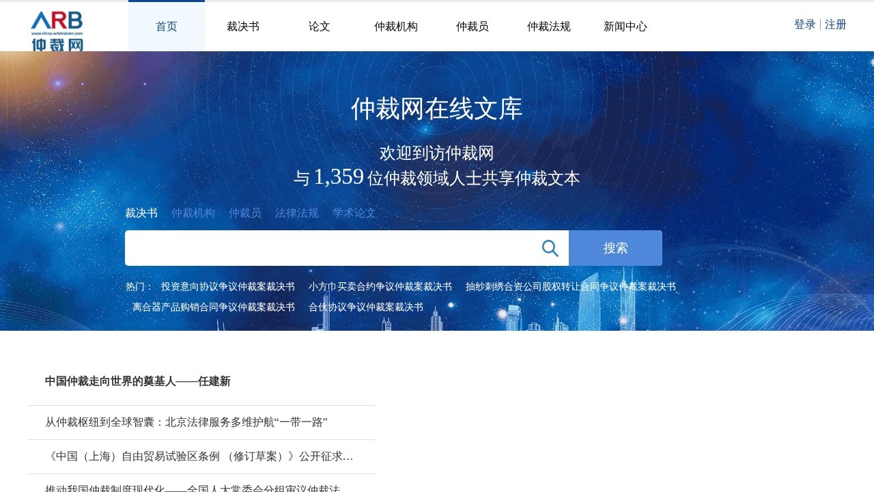Click the magnifier icon in search box
Viewport: 874px width, 492px height.
tap(550, 248)
